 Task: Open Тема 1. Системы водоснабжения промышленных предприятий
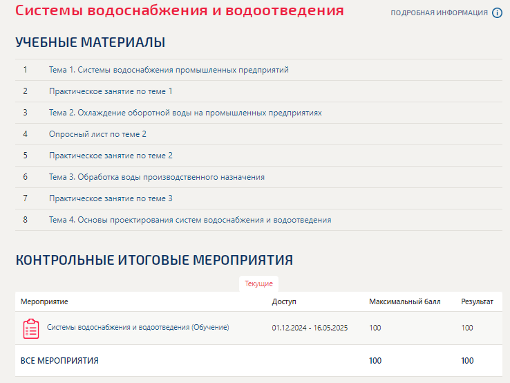click(169, 70)
